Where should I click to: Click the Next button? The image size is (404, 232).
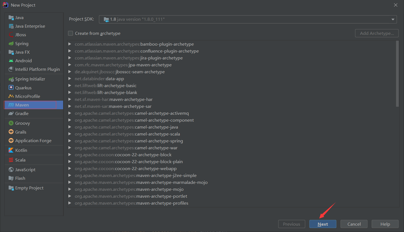coord(323,224)
